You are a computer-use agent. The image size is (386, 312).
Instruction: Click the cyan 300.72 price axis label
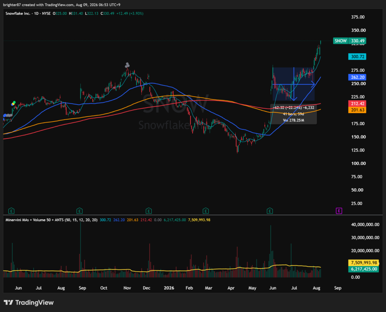pyautogui.click(x=357, y=57)
